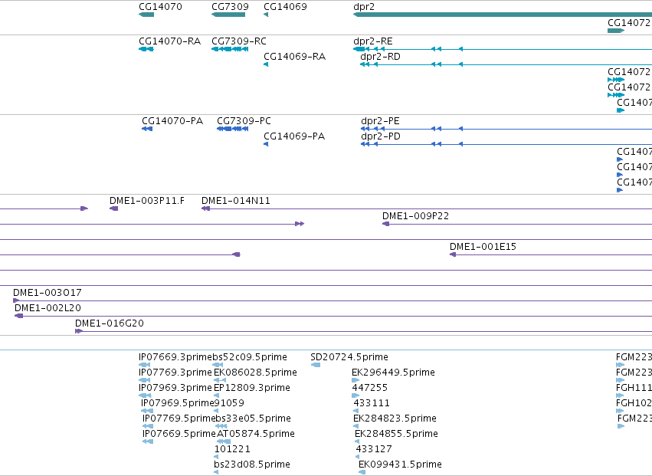
Task: Click the DME1-009P22 clone label
Action: [415, 216]
